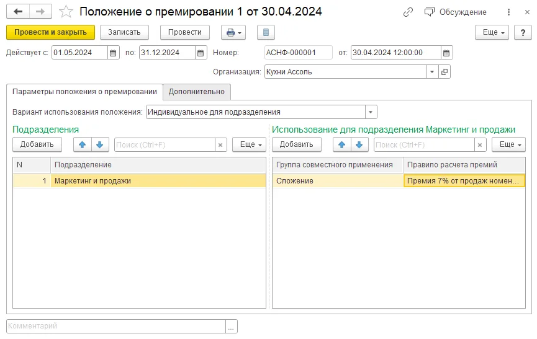Click the Организация field Кухни Ассоль

point(346,72)
